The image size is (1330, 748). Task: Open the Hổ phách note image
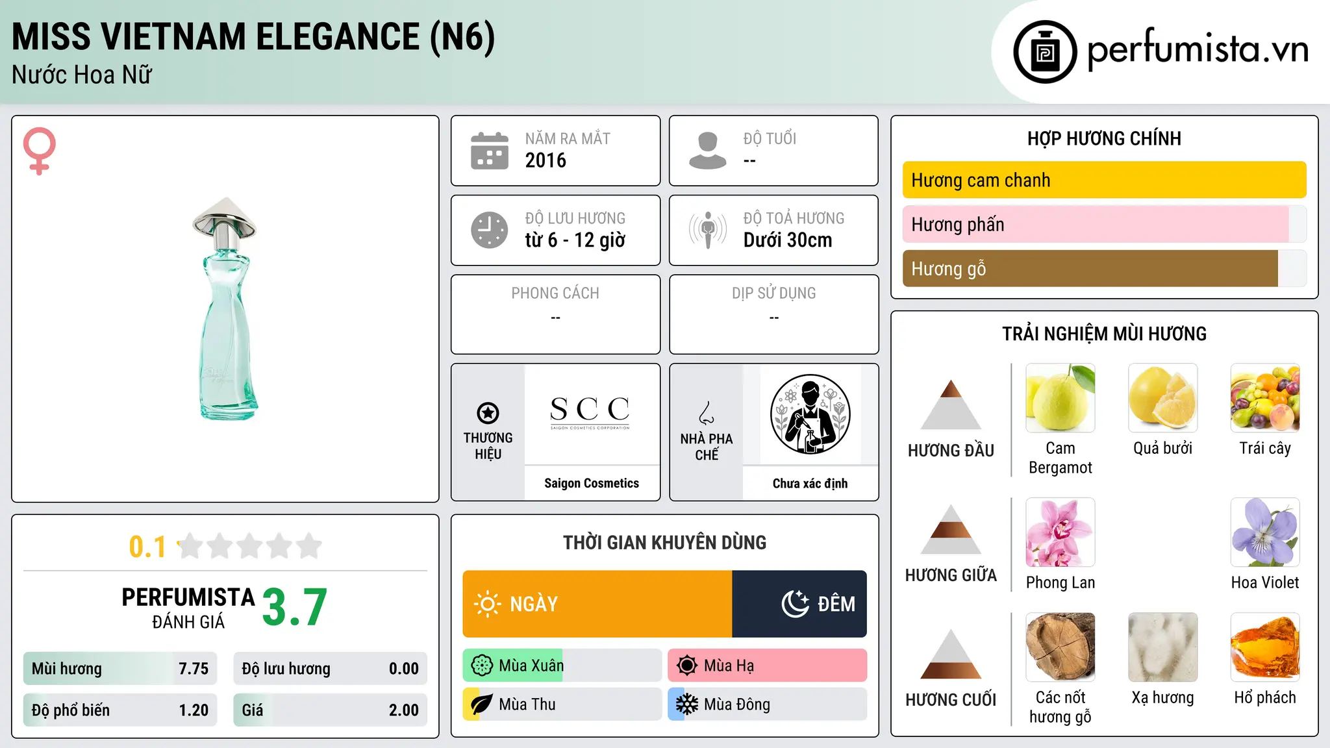click(1265, 647)
